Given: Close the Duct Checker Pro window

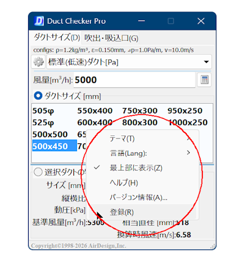Looking at the screenshot, I should [201, 21].
